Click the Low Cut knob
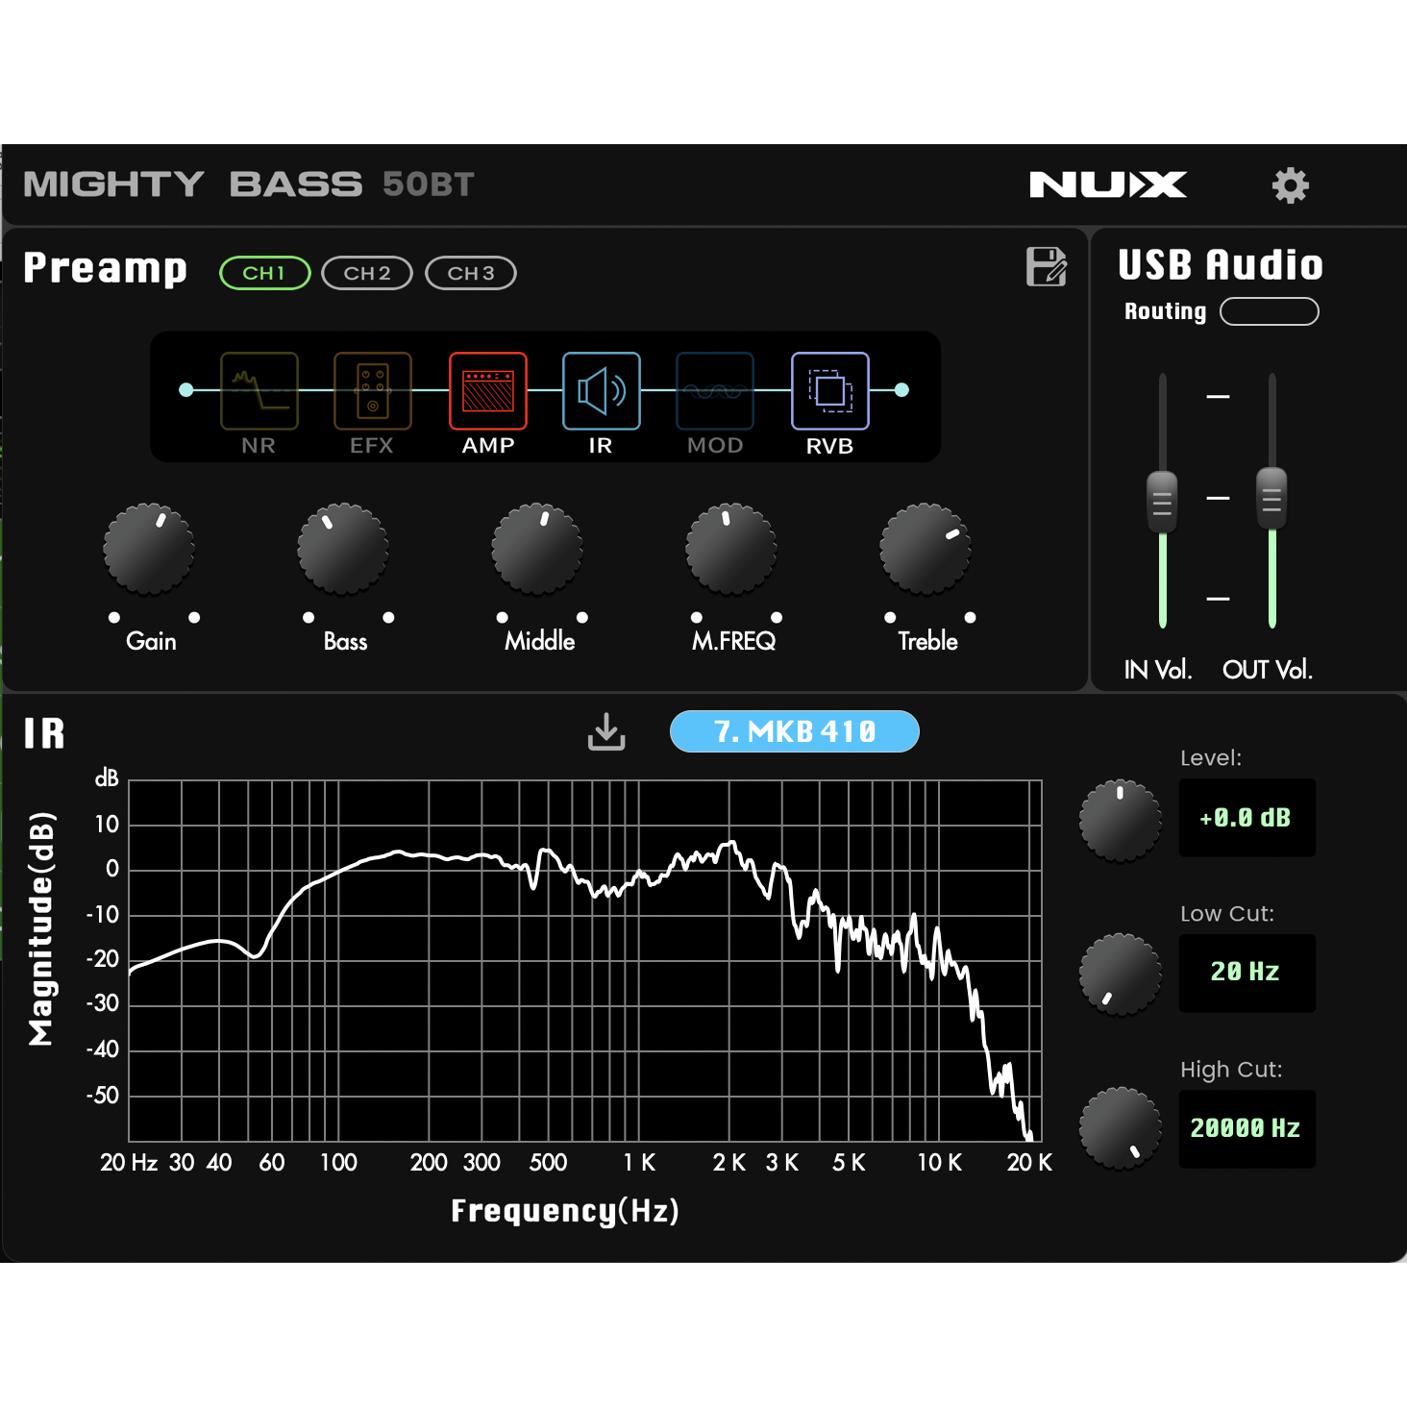The width and height of the screenshot is (1407, 1407). [x=1121, y=975]
